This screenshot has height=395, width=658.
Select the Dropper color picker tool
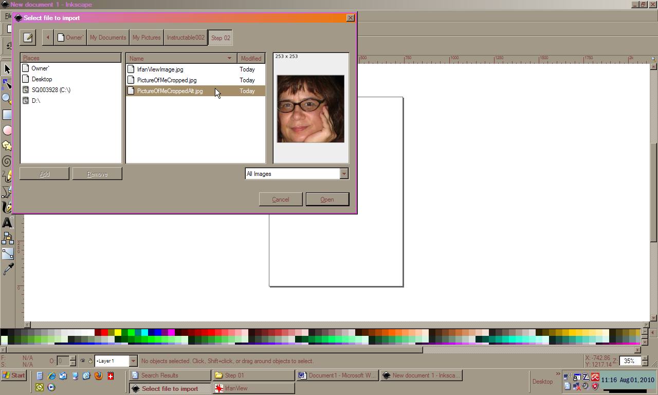(7, 269)
